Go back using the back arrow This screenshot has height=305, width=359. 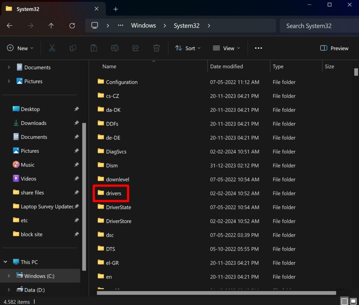coord(9,25)
